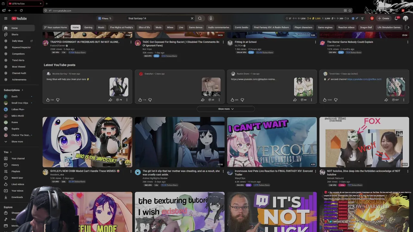The width and height of the screenshot is (413, 232).
Task: Dislike the OtakuKart post
Action: (150, 100)
